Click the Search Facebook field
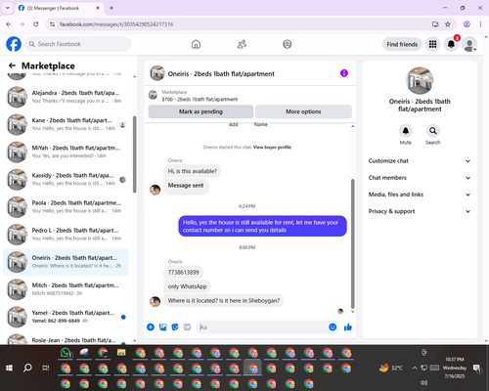This screenshot has width=489, height=391. 78,44
